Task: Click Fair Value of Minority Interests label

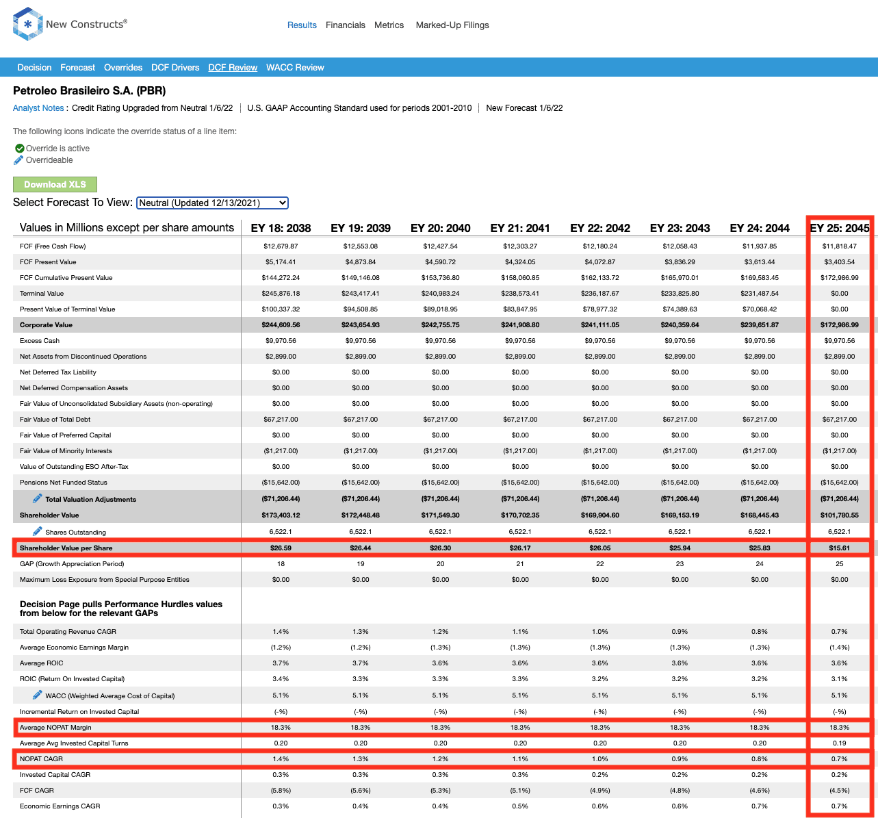Action: pyautogui.click(x=66, y=451)
